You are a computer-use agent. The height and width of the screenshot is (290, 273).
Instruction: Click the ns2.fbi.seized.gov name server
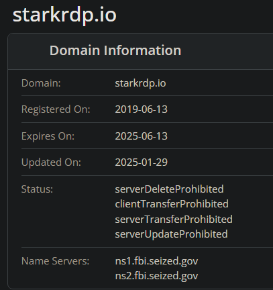click(156, 276)
